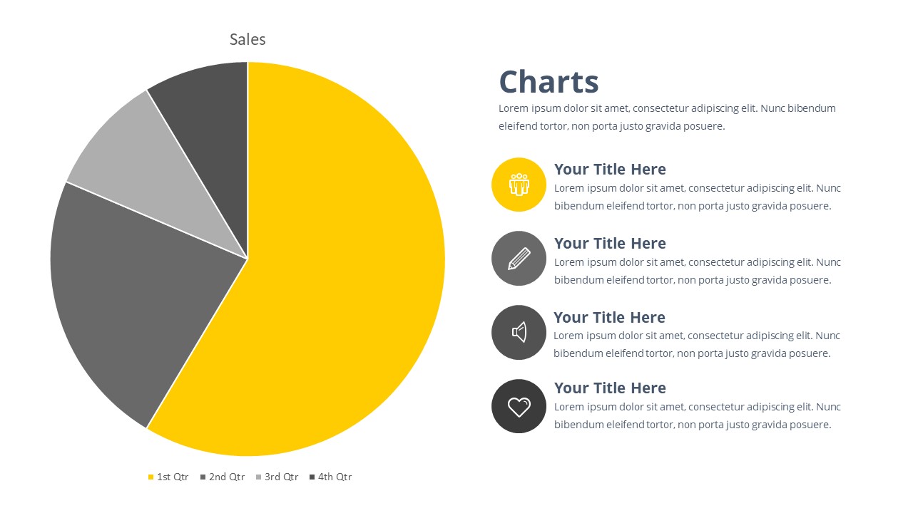The height and width of the screenshot is (513, 913).
Task: Click the pencil icon circle
Action: click(x=519, y=259)
